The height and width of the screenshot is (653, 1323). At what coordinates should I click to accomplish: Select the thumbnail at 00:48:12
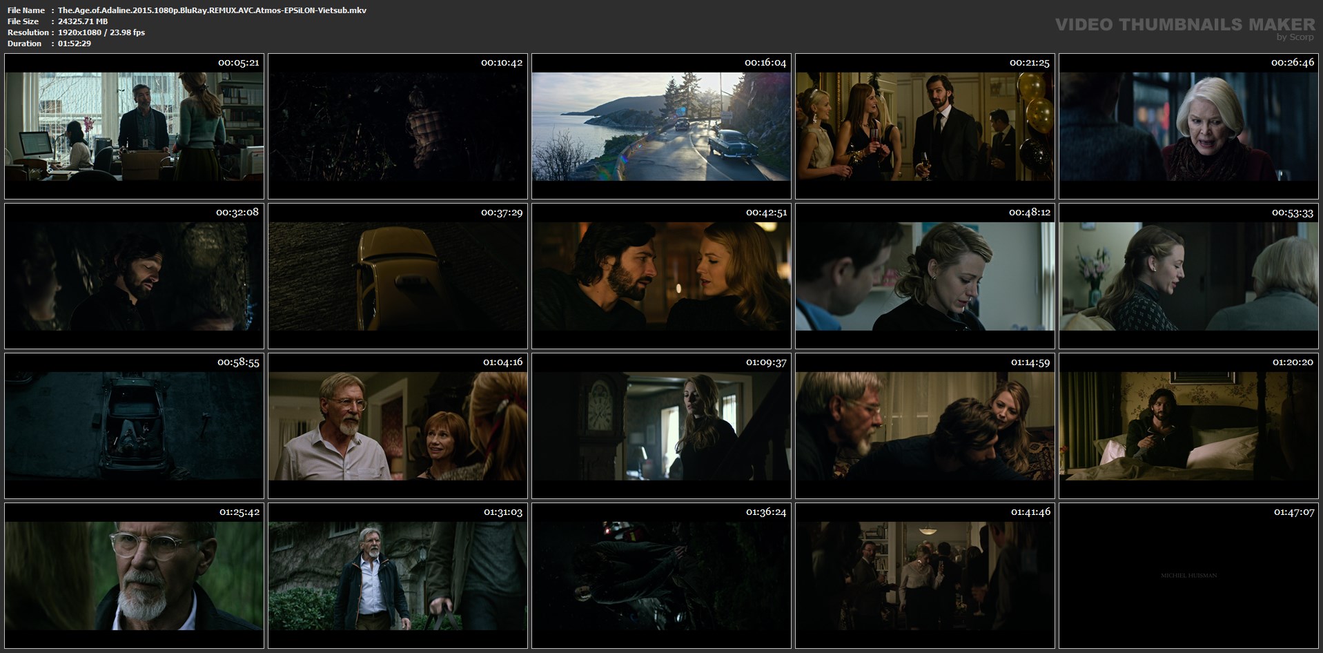[x=925, y=276]
